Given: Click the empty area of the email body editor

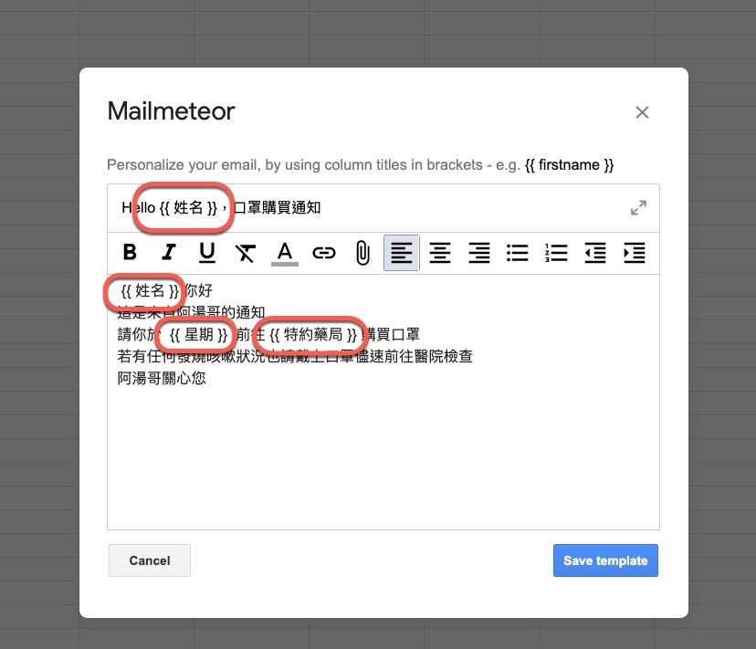Looking at the screenshot, I should pyautogui.click(x=383, y=458).
